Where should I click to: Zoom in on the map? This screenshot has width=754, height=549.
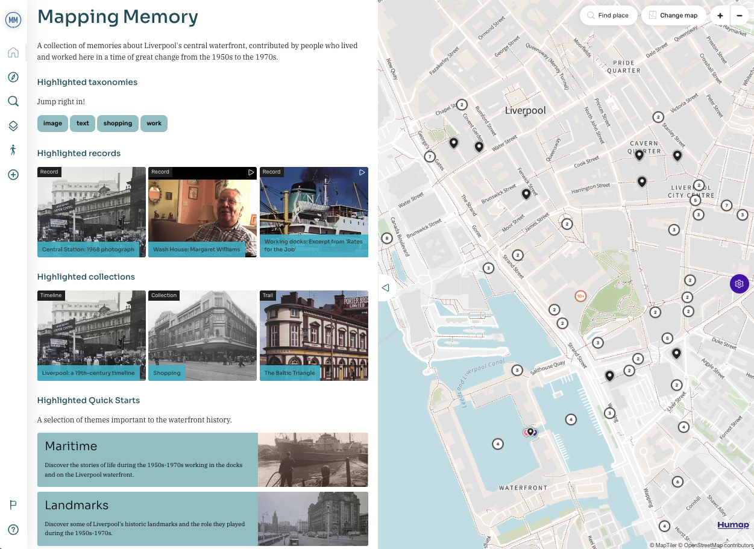(x=720, y=16)
